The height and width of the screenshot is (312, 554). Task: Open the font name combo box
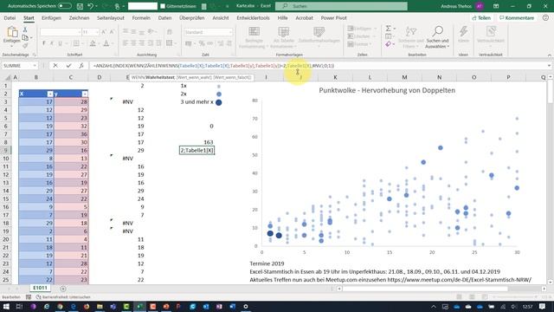(x=61, y=32)
